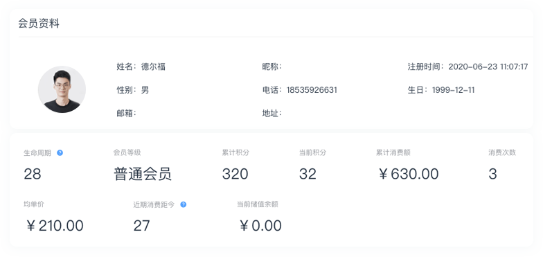The height and width of the screenshot is (257, 543).
Task: Click the 近期消费距今 value 27
Action: click(141, 226)
